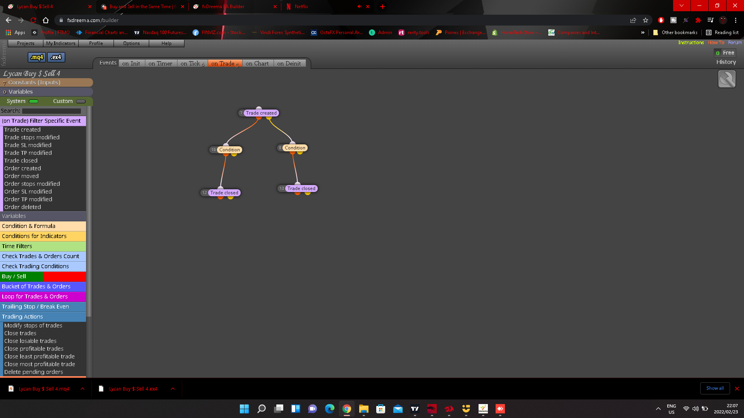The image size is (744, 418).
Task: Bookmark this page with the star icon
Action: click(x=646, y=20)
